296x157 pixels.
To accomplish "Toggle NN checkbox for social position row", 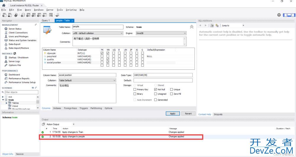I will [x=108, y=62].
